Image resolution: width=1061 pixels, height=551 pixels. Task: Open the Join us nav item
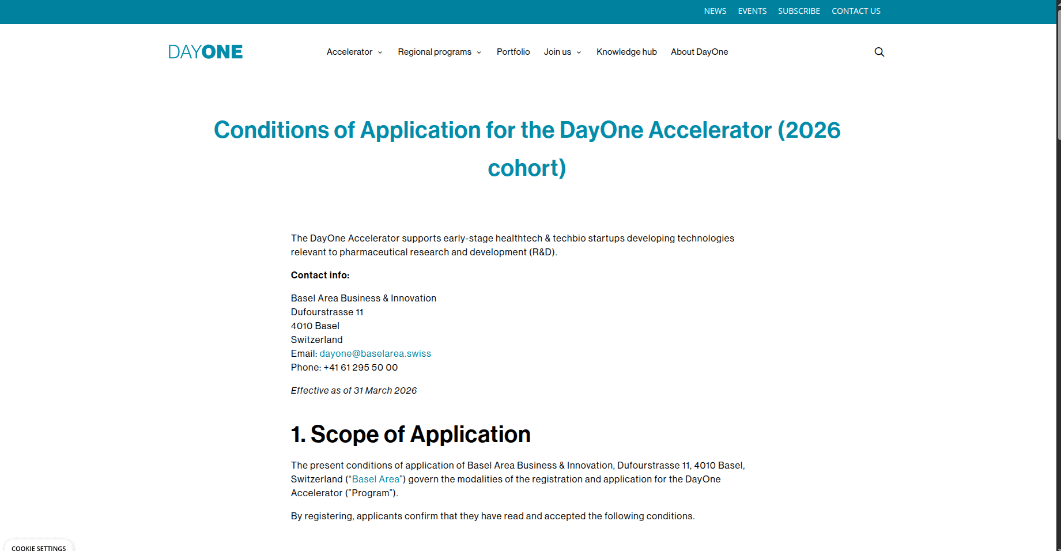[557, 52]
